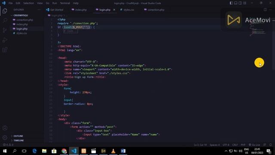Open XAMPP icon on taskbar
The height and width of the screenshot is (155, 275).
point(84,151)
